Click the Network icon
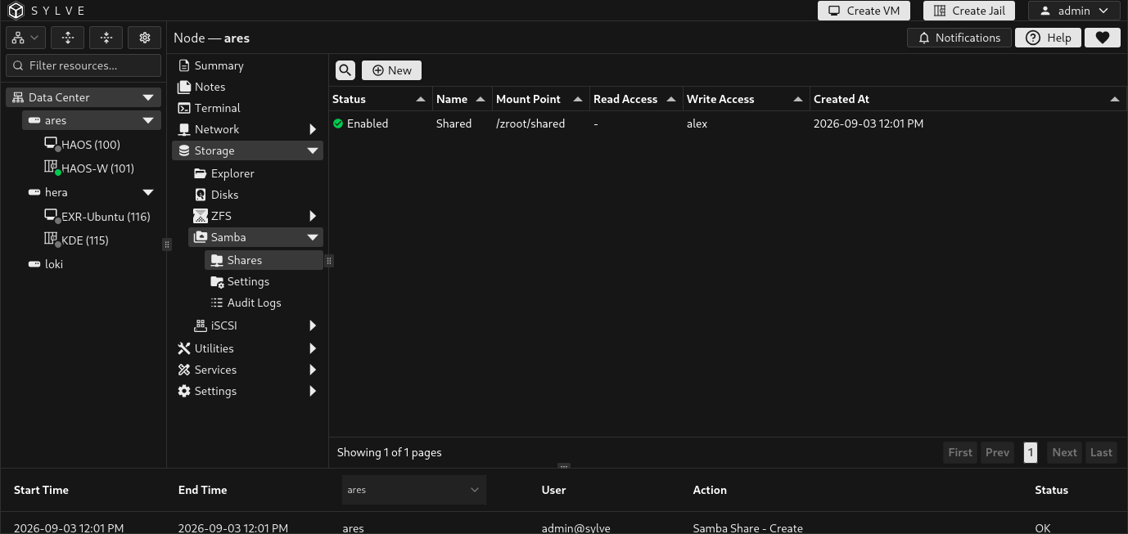The height and width of the screenshot is (534, 1128). pos(184,129)
